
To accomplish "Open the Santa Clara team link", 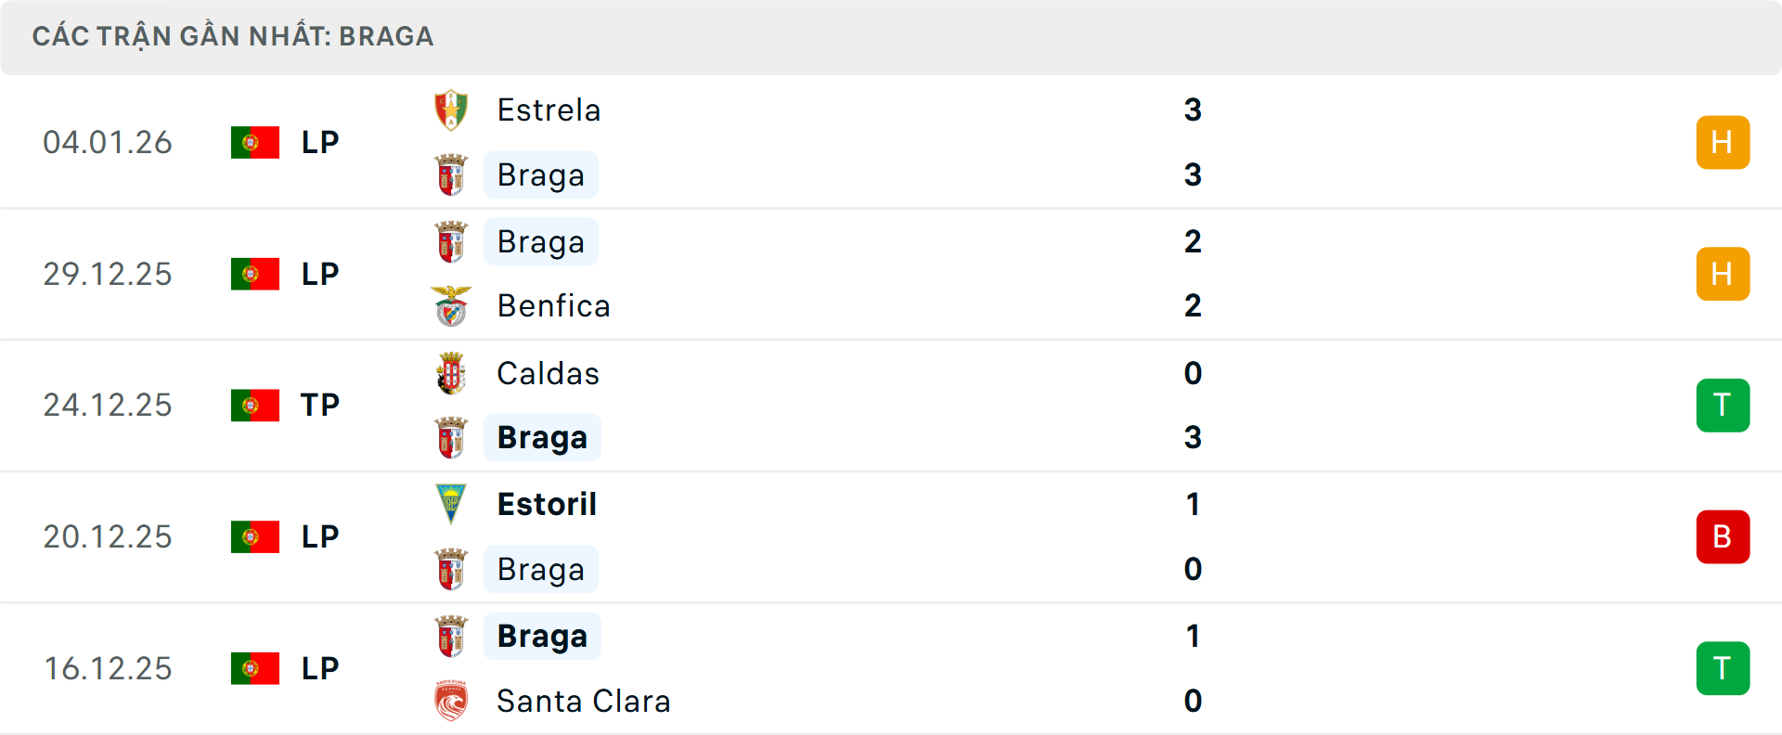I will [583, 701].
